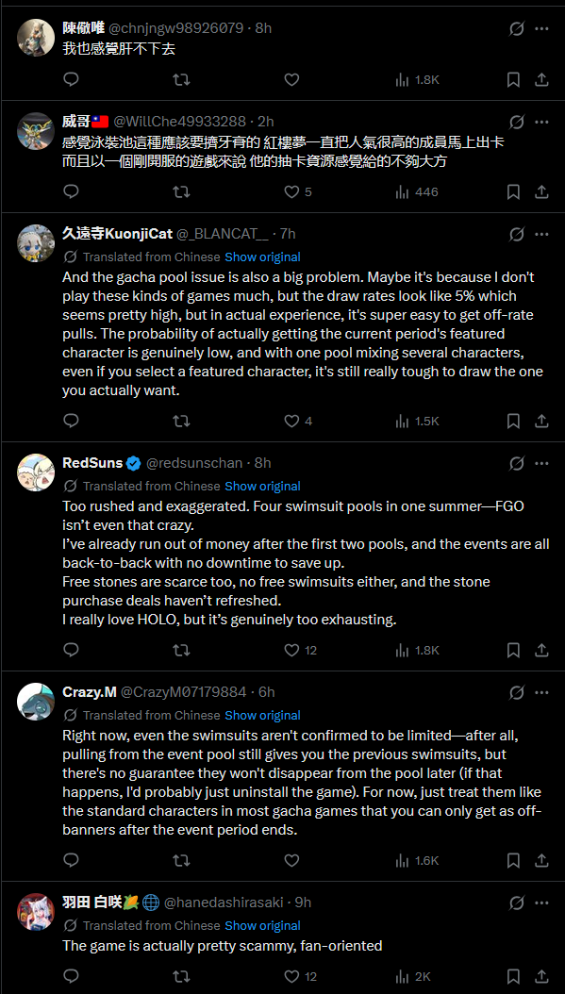This screenshot has width=565, height=994.
Task: View analytics for 羽田 白咲's tweet, 2K views
Action: point(412,976)
